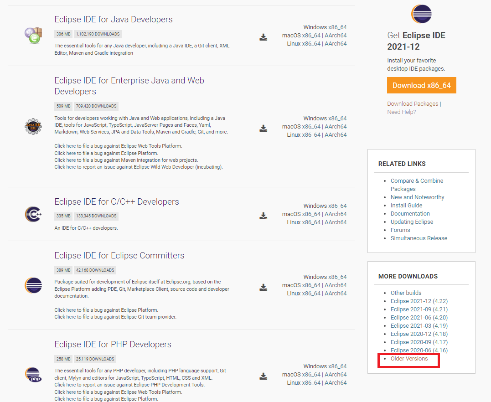
Task: Click 'here' to report Wild Web Developer issue
Action: coord(71,167)
